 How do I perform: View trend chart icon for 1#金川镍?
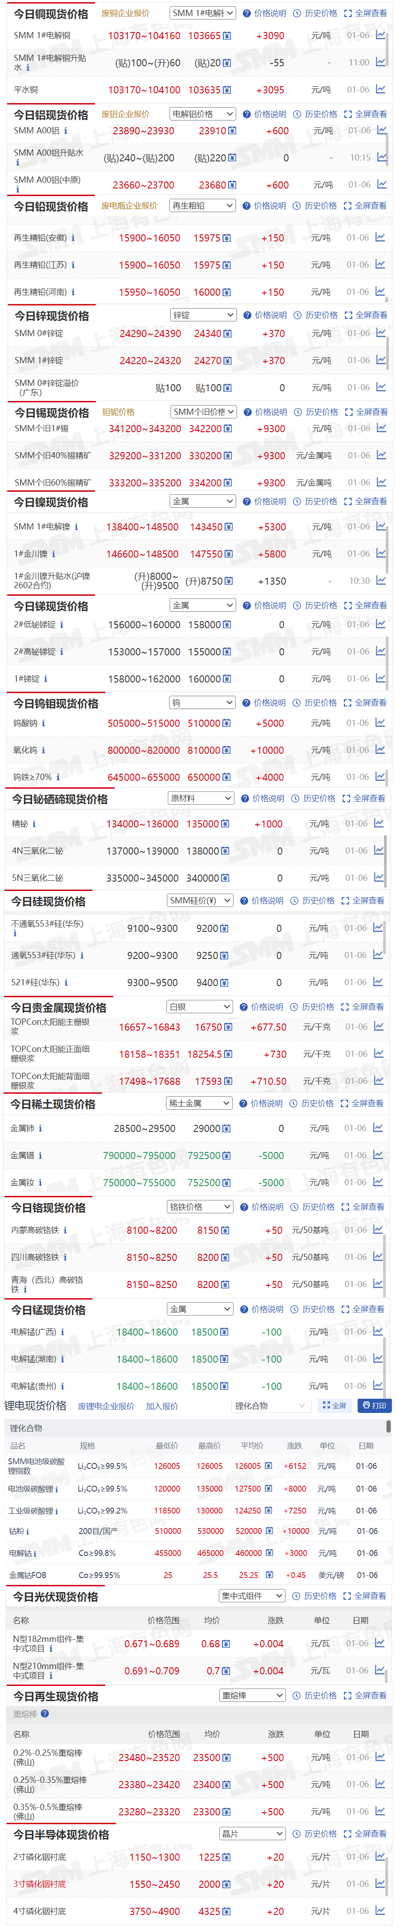[380, 553]
